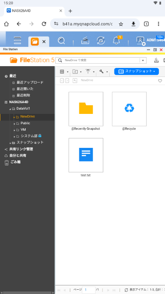Image resolution: width=165 pixels, height=294 pixels.
Task: Expand the tools wrench dropdown arrow
Action: 107,72
